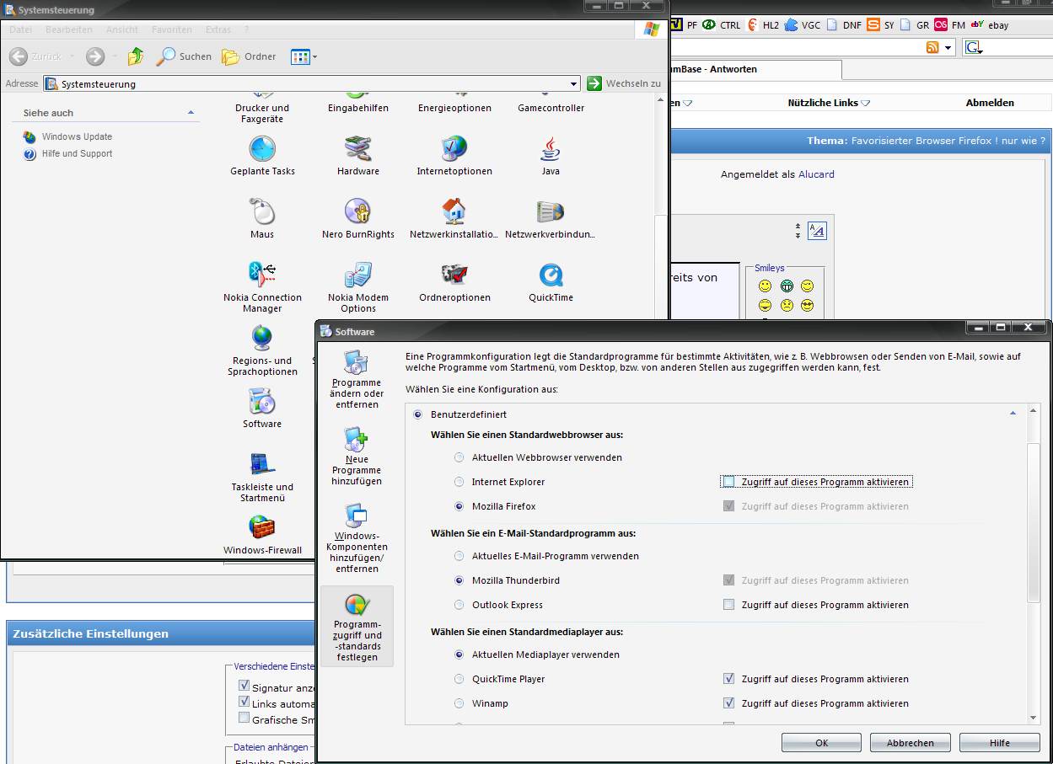Open the Geplante Tasks control panel icon
1053x764 pixels.
click(x=262, y=156)
